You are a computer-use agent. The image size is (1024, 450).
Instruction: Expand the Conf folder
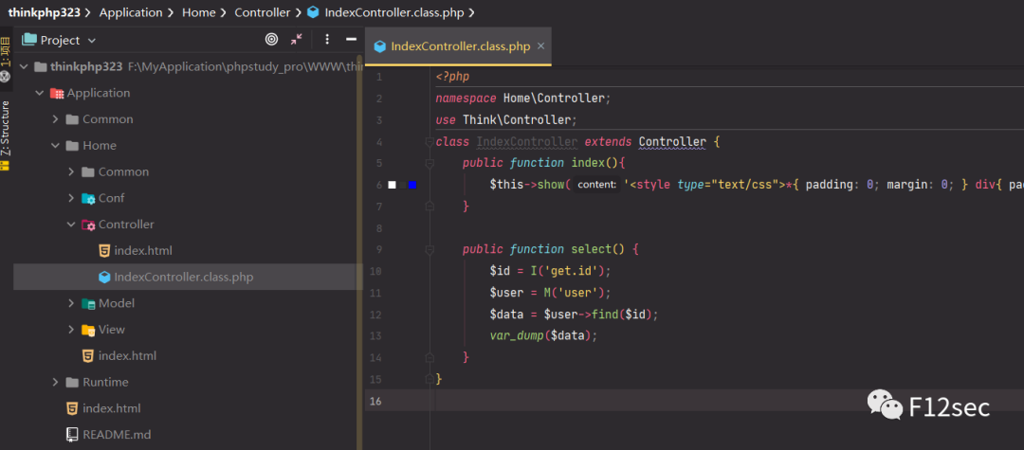[x=71, y=198]
